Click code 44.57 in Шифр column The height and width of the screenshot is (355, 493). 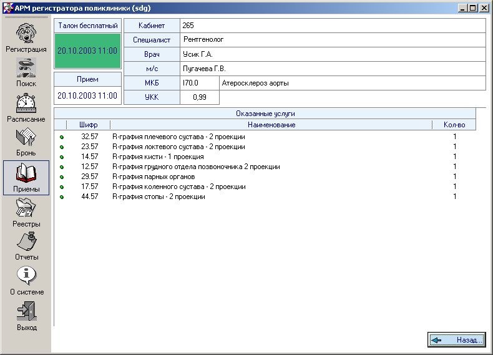[x=90, y=197]
